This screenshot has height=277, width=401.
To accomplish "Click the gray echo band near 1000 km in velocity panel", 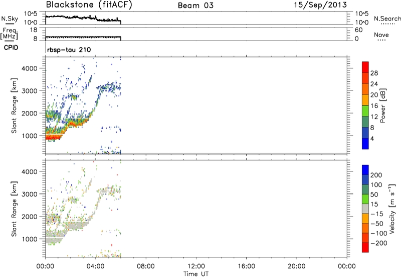I will (54, 240).
